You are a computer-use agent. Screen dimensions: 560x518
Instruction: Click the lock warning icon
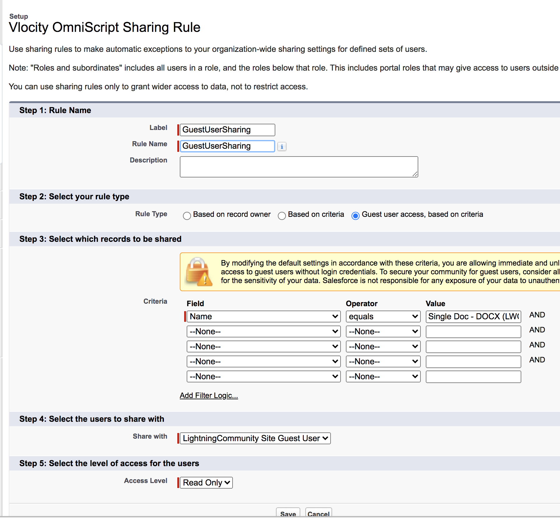pyautogui.click(x=199, y=271)
